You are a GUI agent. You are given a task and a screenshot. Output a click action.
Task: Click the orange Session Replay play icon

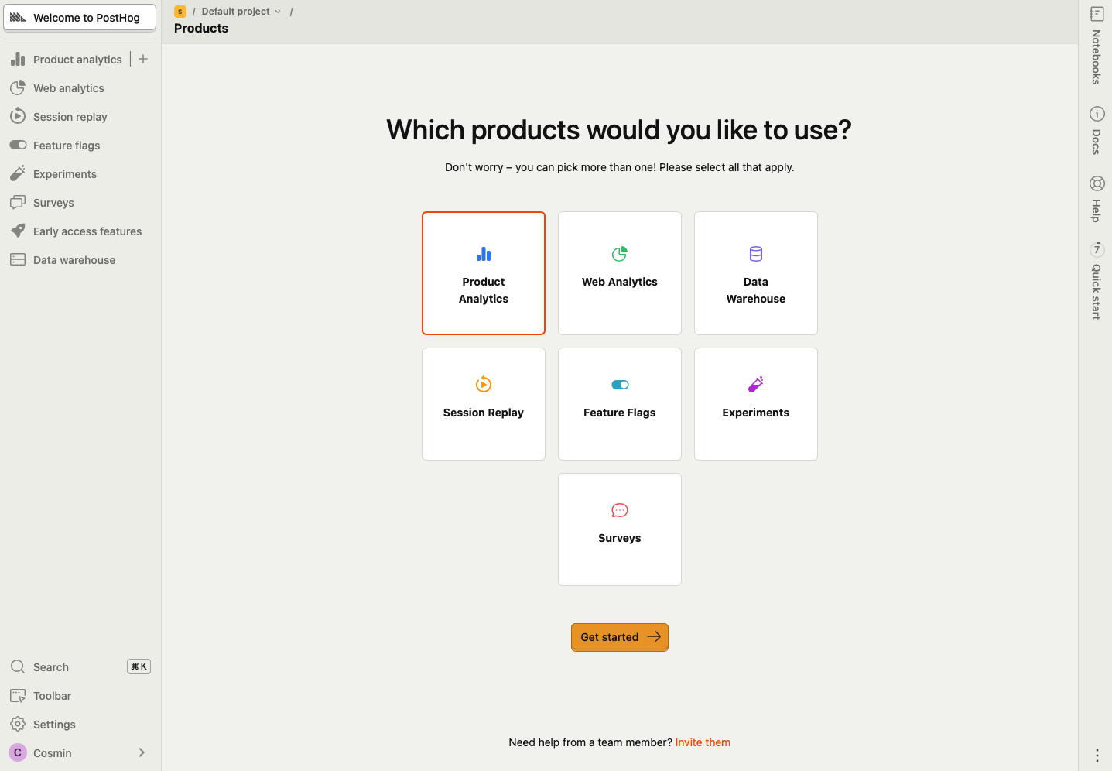point(484,384)
